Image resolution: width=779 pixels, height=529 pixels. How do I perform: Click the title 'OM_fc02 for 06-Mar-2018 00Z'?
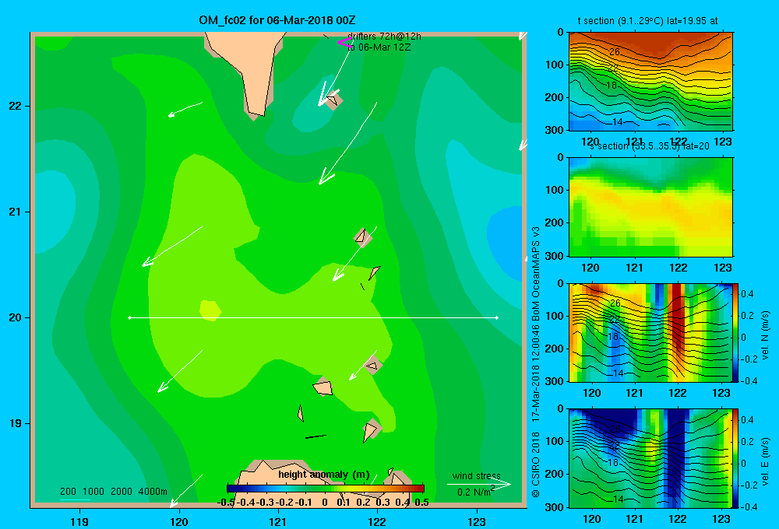point(277,20)
